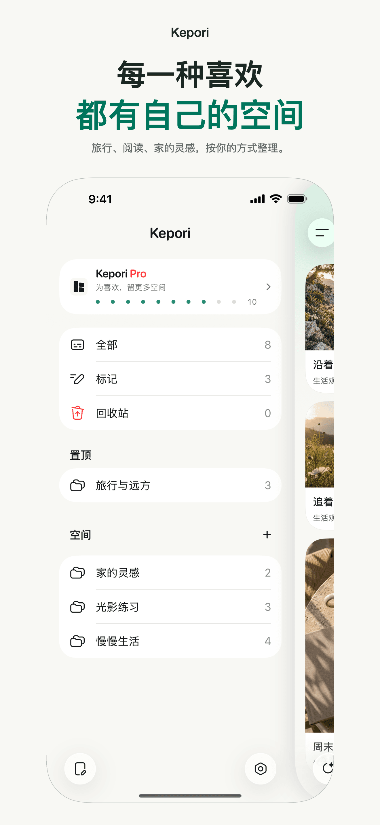Click the cellular signal icon
This screenshot has height=825, width=380.
(x=257, y=199)
